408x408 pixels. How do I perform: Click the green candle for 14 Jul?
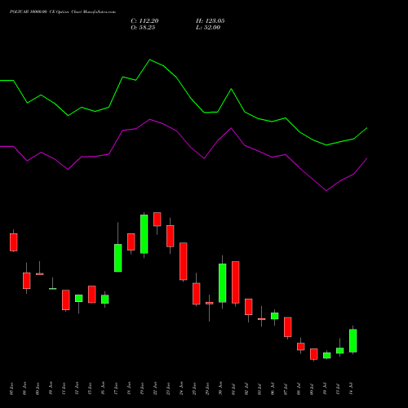[353, 341]
